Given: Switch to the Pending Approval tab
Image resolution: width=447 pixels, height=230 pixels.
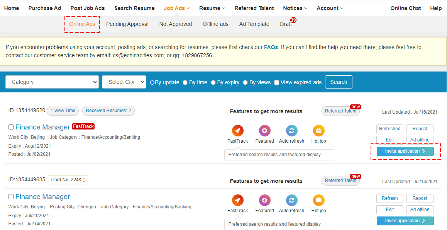Looking at the screenshot, I should point(127,24).
